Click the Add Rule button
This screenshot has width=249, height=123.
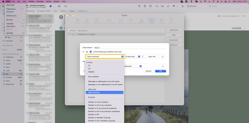pos(174,30)
